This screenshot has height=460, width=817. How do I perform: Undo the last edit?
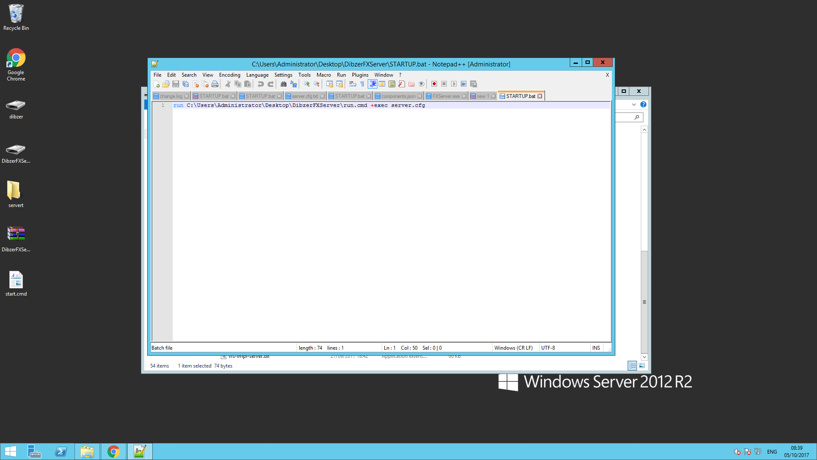point(261,84)
